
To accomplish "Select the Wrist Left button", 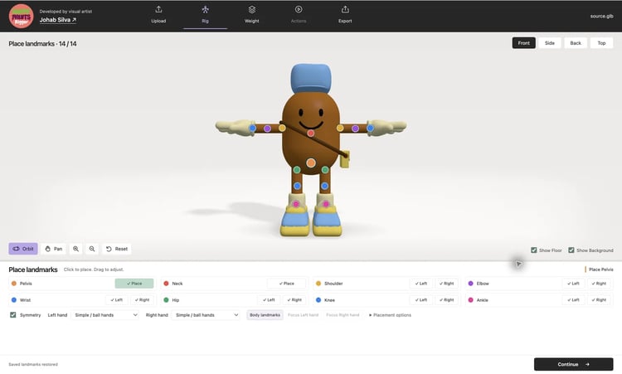I will (116, 300).
